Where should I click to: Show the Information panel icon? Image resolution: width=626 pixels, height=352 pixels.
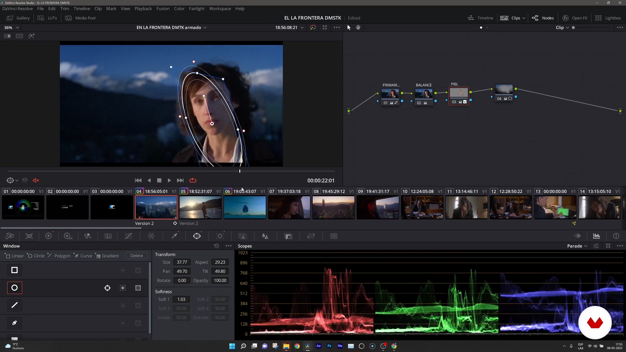(x=616, y=236)
